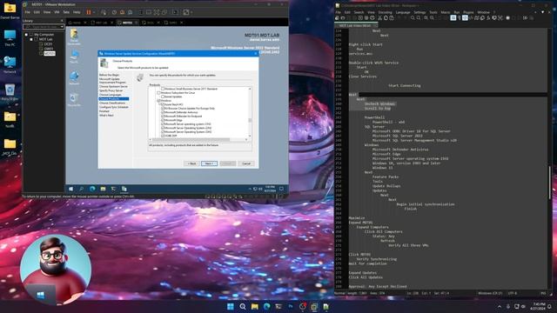Check the Kernel Updates product checkbox
This screenshot has height=313, width=557.
[163, 97]
